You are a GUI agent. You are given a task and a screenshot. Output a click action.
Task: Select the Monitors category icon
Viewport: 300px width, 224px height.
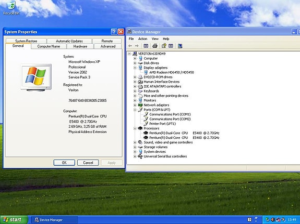pos(140,100)
